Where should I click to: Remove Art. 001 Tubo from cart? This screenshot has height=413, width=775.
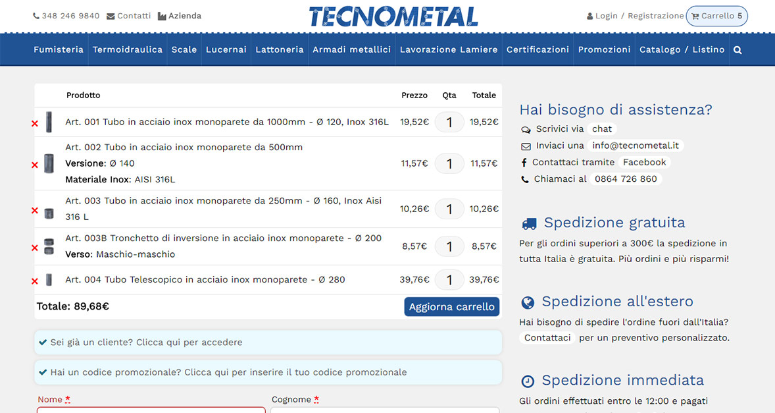click(35, 124)
